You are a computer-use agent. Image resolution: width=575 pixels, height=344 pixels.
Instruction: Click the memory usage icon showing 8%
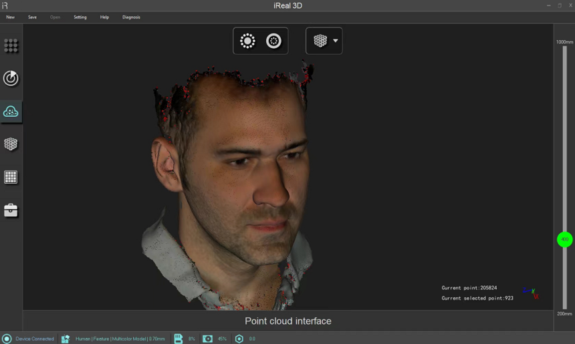(x=179, y=339)
